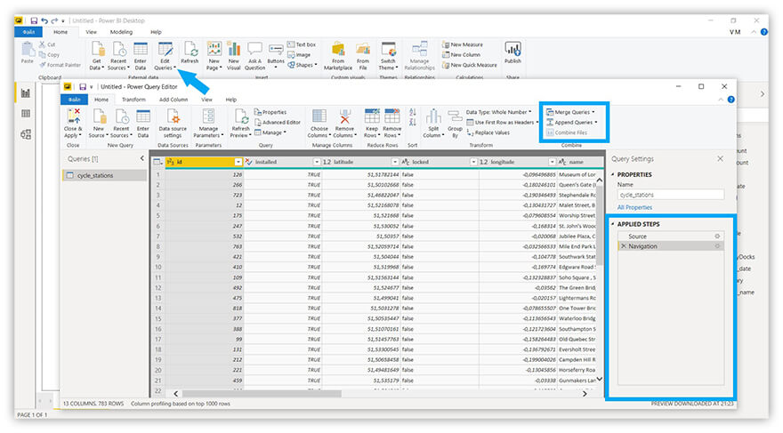Open Advanced Editor
Screen dimensions: 783x433
tap(278, 122)
